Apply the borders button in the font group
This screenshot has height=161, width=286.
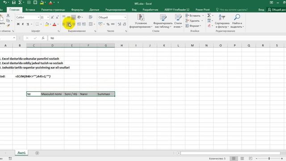[x=37, y=24]
